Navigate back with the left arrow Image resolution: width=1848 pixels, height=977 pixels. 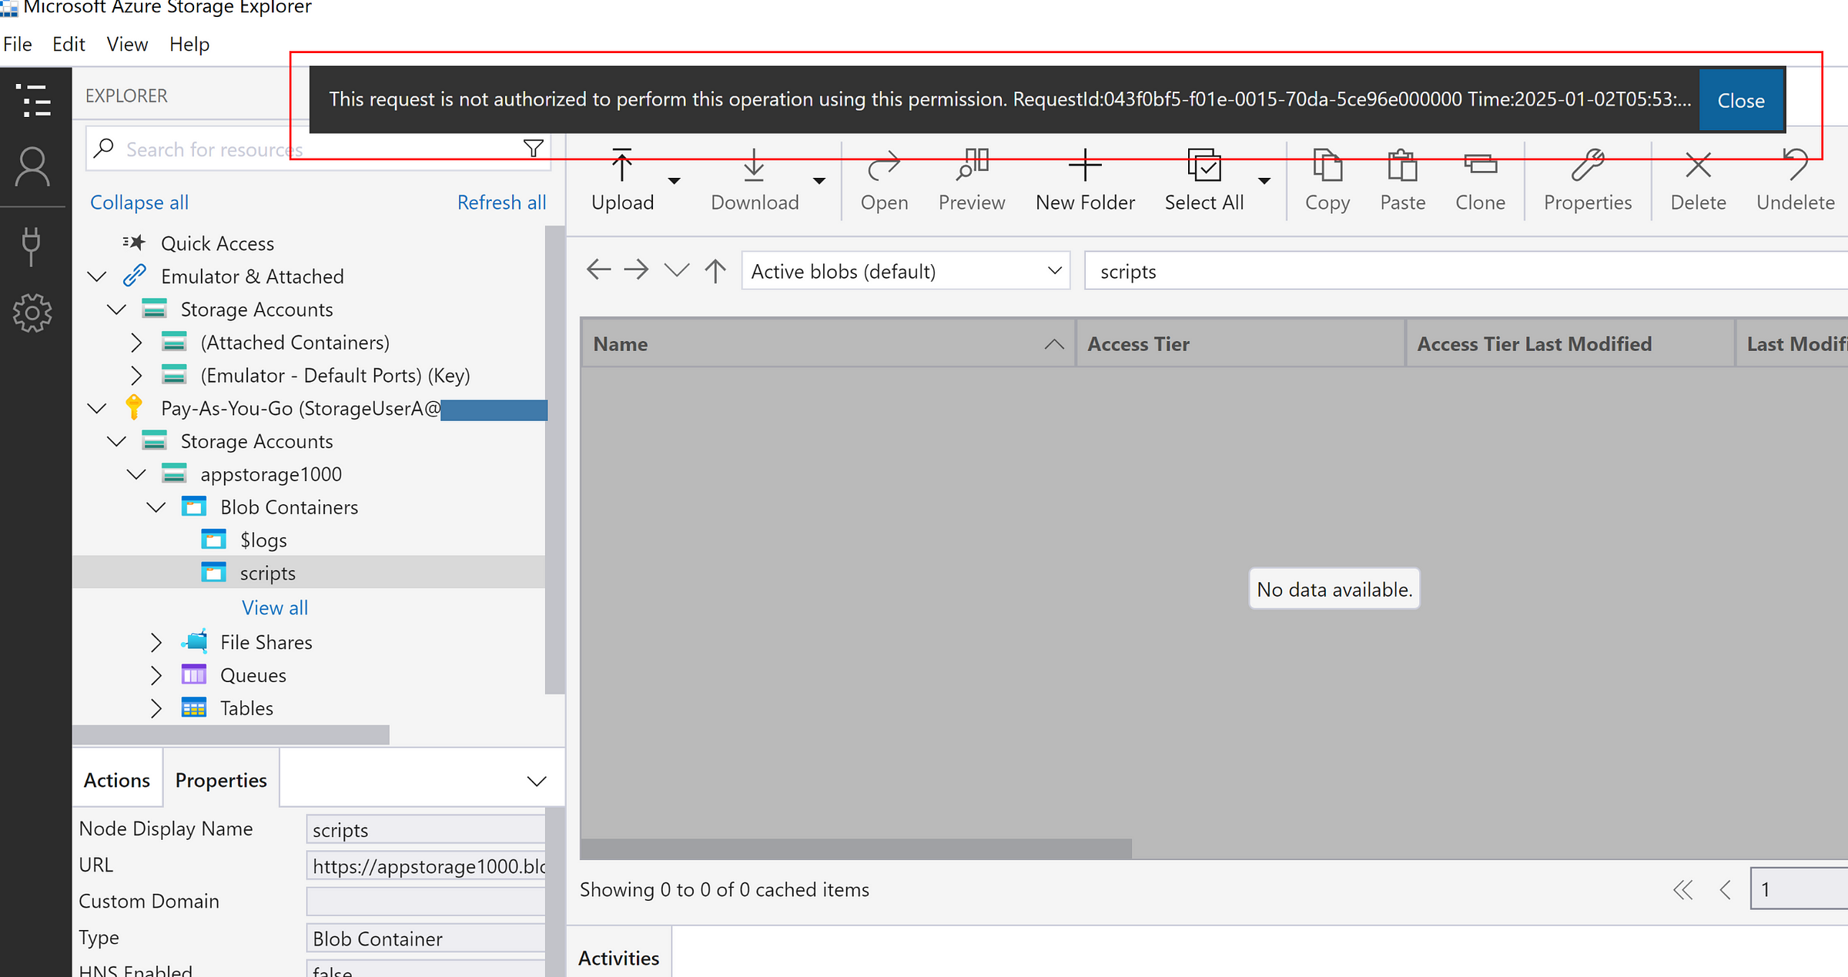click(x=598, y=270)
